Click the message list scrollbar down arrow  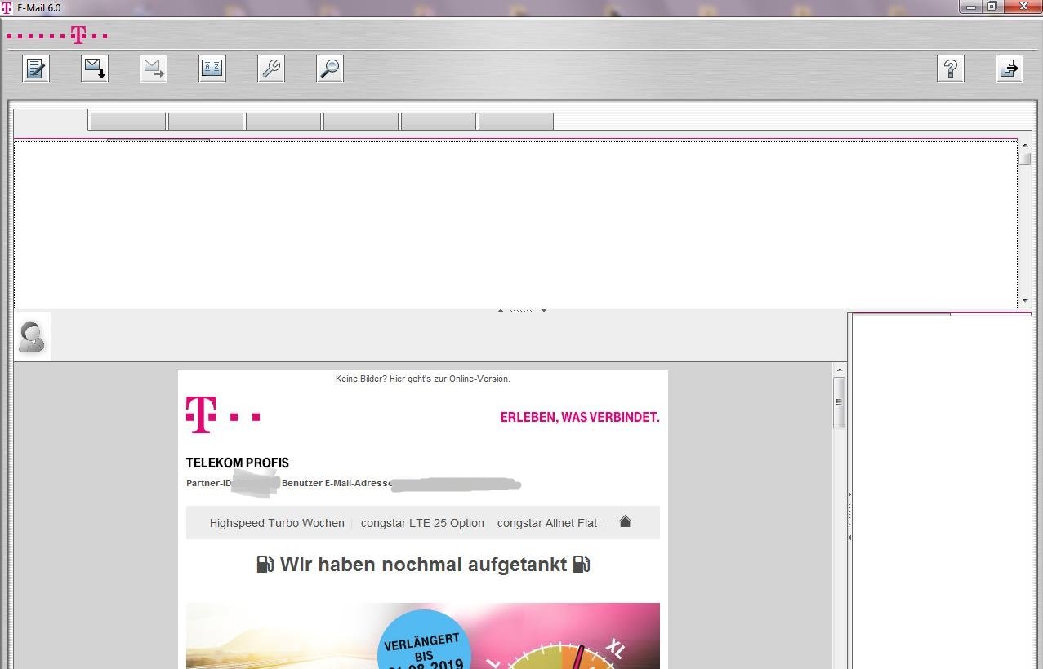(1025, 301)
